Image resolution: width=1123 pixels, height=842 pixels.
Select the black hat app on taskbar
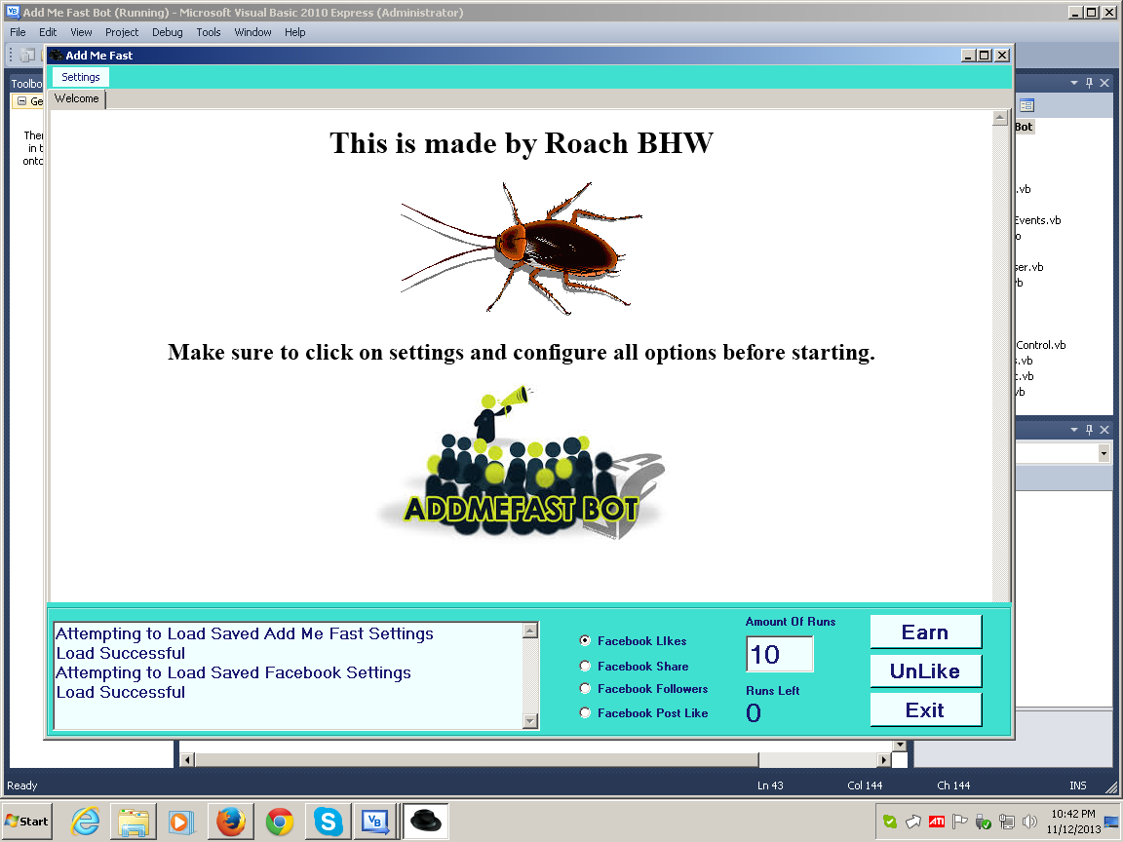click(x=426, y=821)
